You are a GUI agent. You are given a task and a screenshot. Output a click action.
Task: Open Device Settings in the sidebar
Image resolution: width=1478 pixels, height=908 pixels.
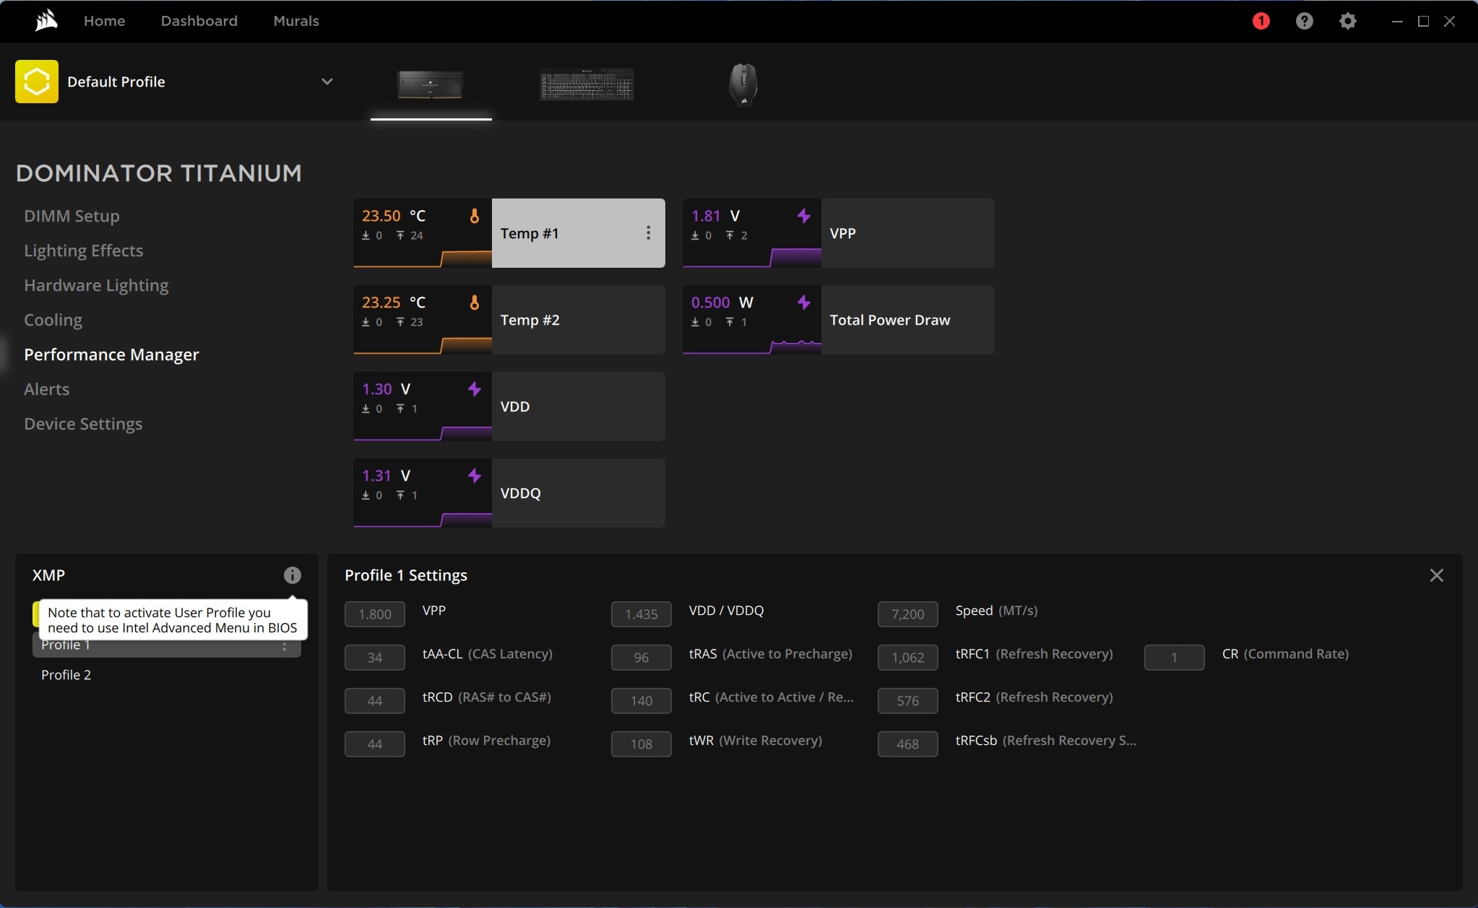(83, 424)
